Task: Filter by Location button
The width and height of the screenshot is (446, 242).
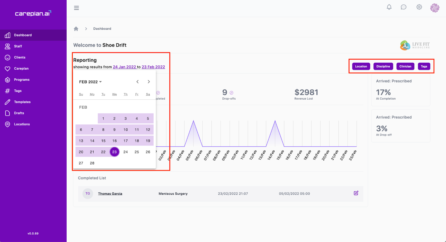Action: coord(361,66)
